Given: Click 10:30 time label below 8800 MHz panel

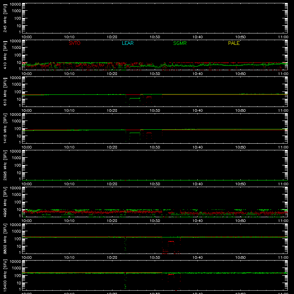Looking at the screenshot, I should point(155,258).
